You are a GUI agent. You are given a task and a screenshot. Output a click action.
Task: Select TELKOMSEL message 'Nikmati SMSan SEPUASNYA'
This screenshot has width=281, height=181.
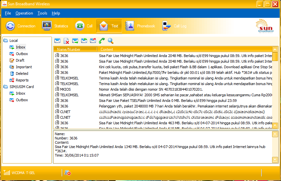(163, 95)
